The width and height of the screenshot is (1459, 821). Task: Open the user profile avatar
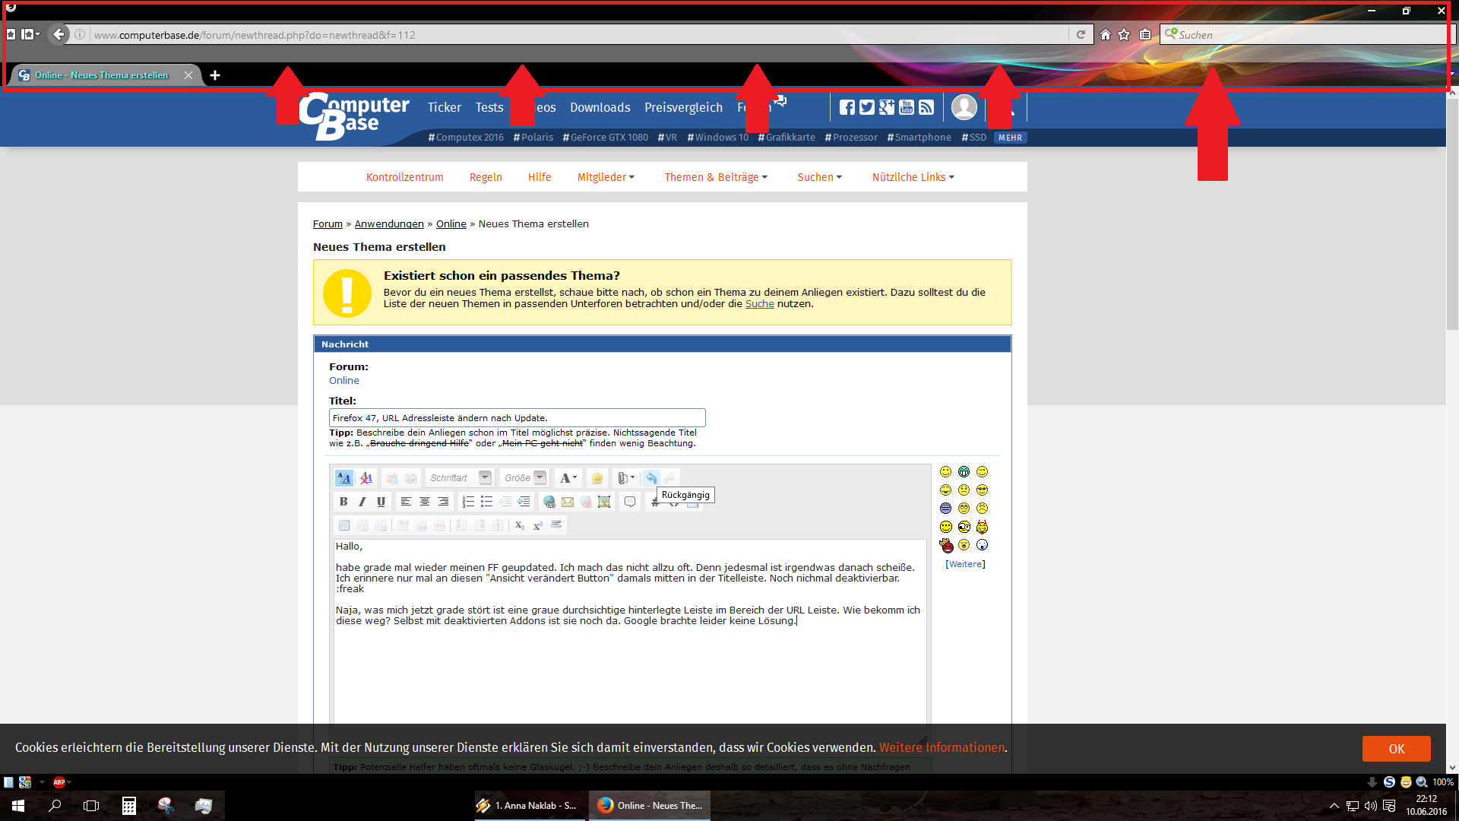tap(964, 107)
